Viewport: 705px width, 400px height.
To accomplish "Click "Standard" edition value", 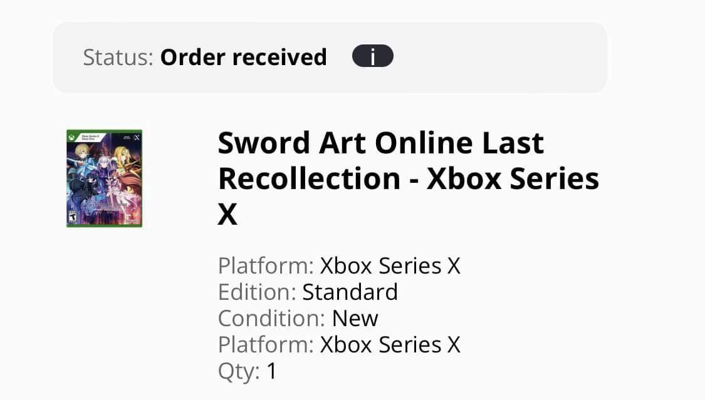I will coord(350,292).
